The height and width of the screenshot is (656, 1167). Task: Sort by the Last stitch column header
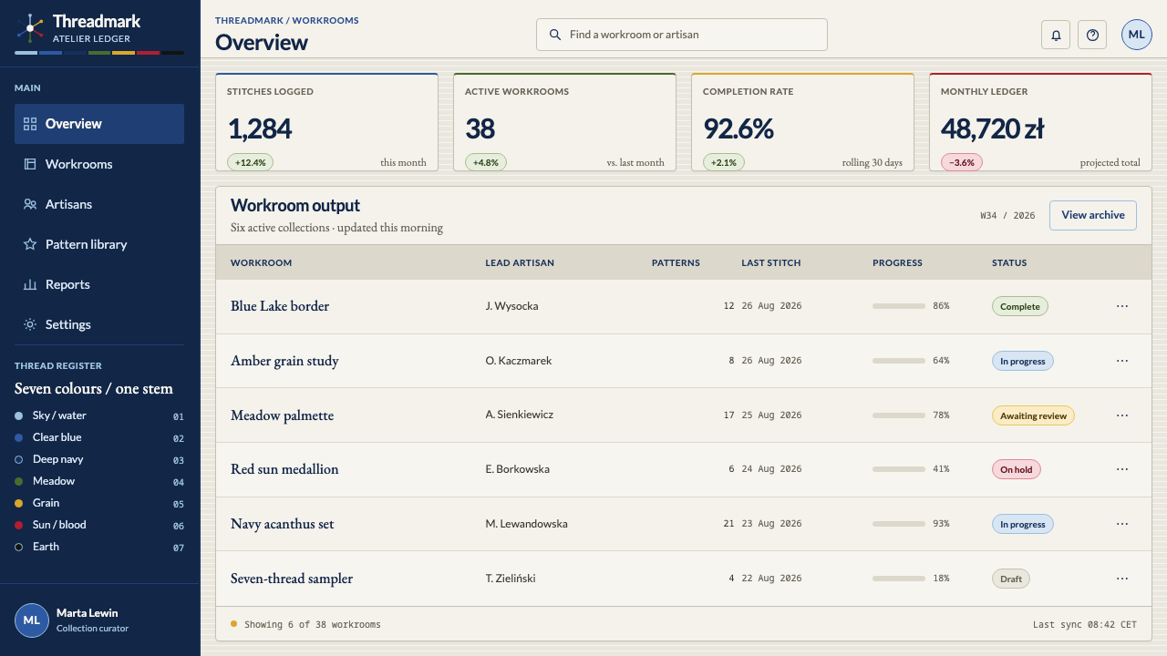click(771, 263)
